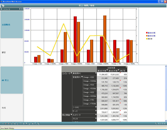Click the bottom toolbar icon right of the down-arrow

click(x=11, y=124)
